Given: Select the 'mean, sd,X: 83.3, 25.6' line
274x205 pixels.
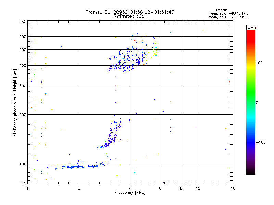Looking at the screenshot, I should 228,17.
